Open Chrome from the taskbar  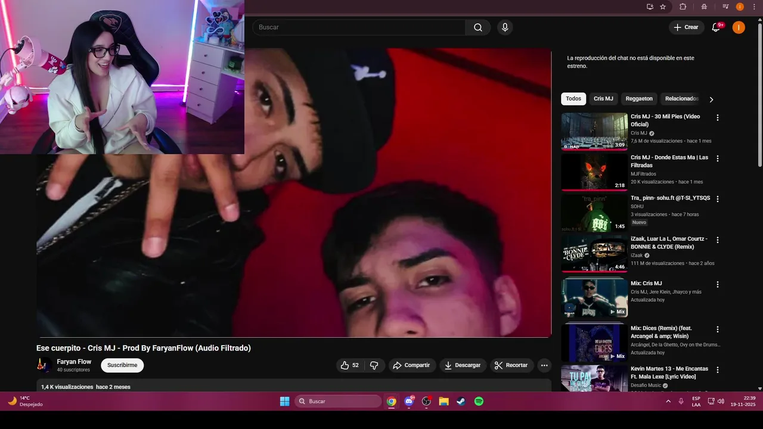[x=391, y=402]
